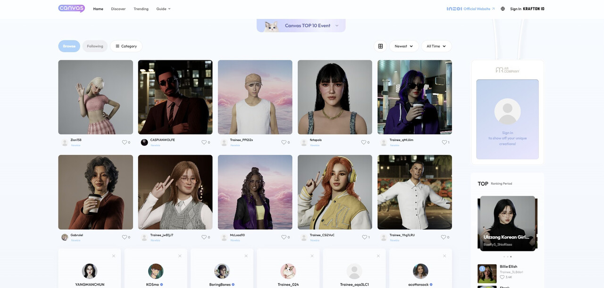Image resolution: width=604 pixels, height=288 pixels.
Task: Dismiss the YANGMANCHUN suggestion card
Action: (114, 256)
